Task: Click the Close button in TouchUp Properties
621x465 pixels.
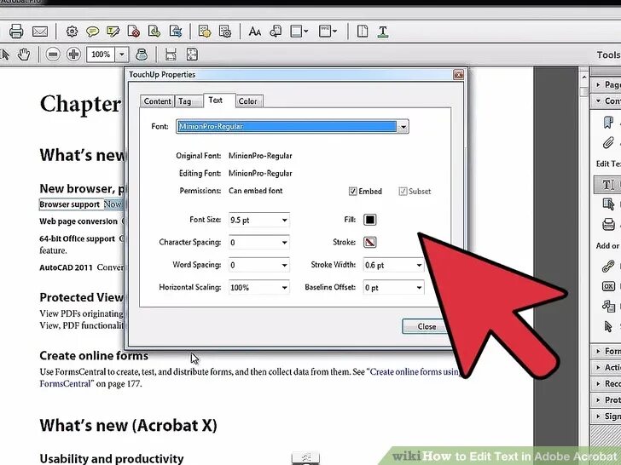Action: click(x=427, y=327)
